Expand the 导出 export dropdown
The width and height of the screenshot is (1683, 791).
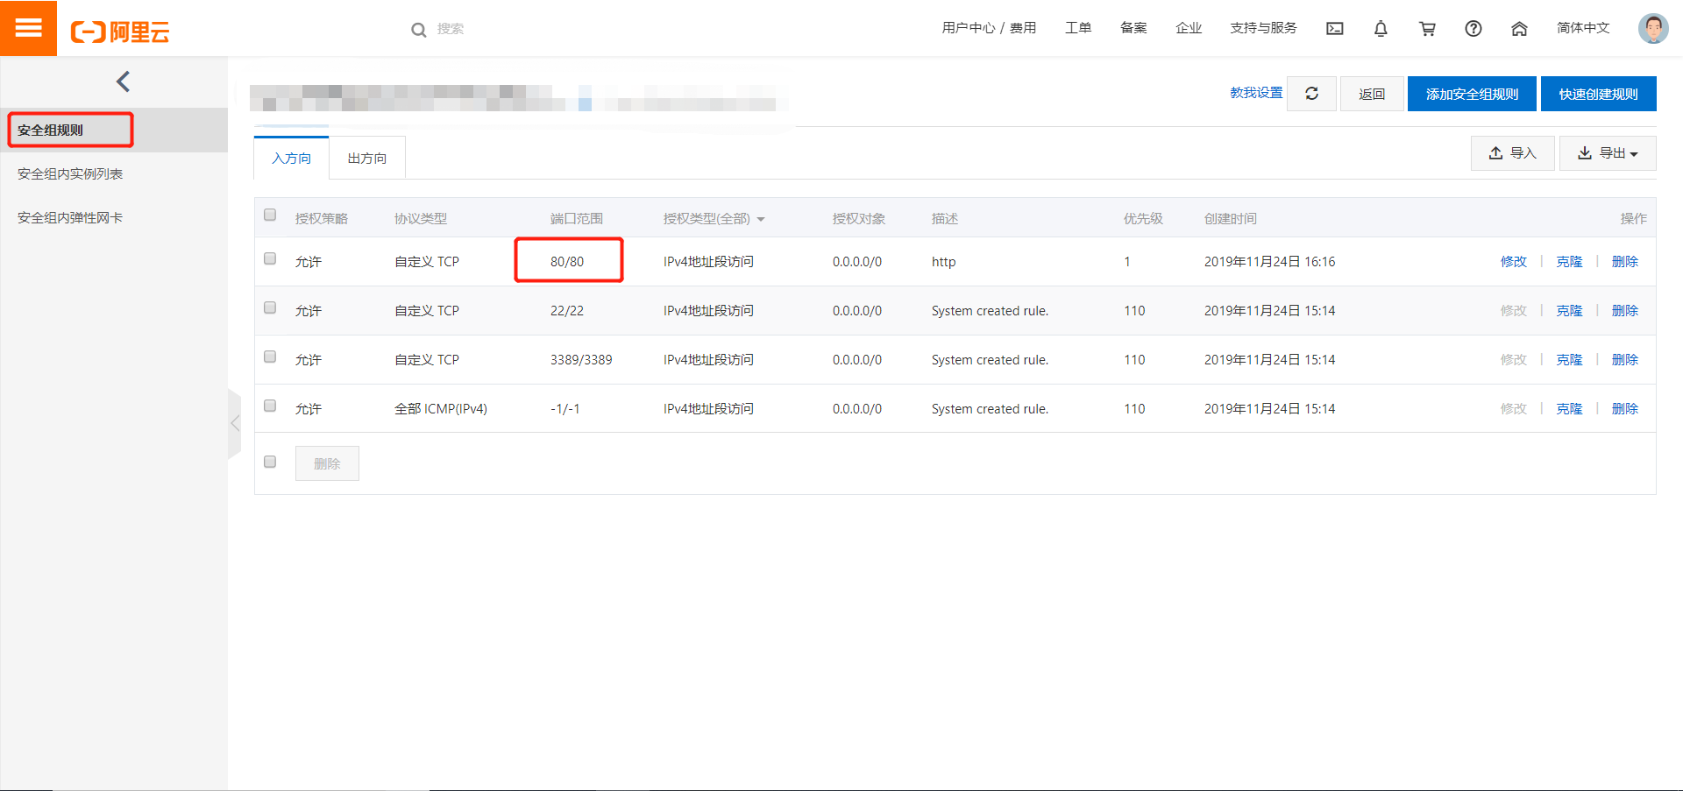tap(1608, 153)
